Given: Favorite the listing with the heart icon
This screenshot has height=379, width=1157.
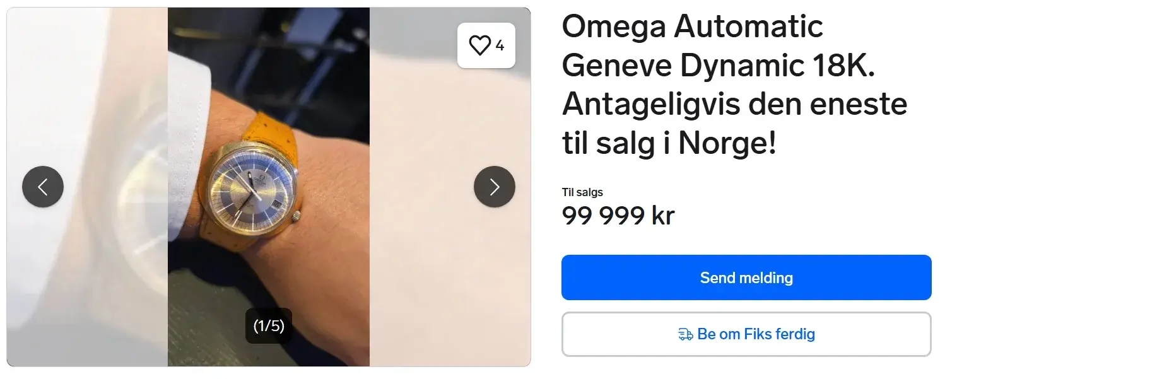Looking at the screenshot, I should [x=480, y=45].
